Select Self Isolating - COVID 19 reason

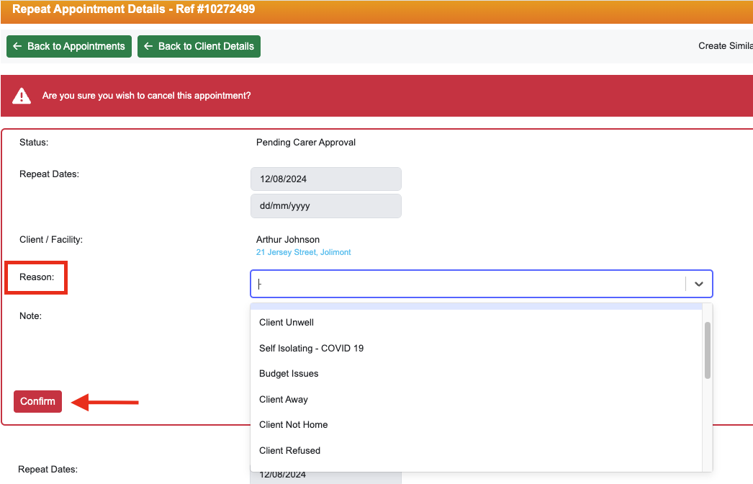(311, 348)
